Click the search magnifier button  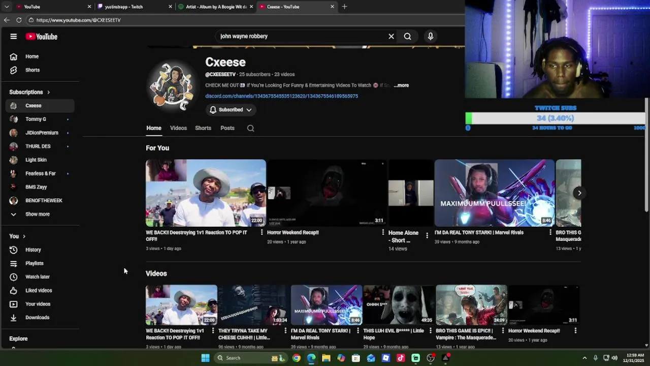(x=407, y=37)
